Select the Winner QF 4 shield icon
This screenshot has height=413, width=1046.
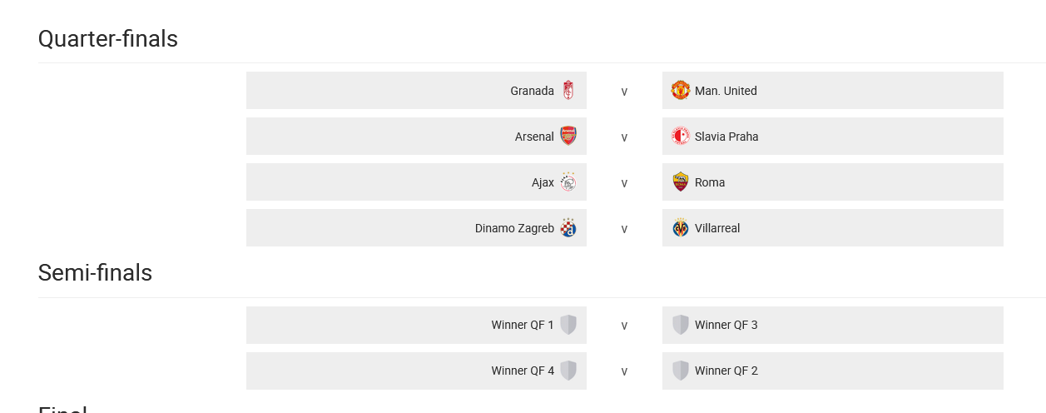point(568,371)
